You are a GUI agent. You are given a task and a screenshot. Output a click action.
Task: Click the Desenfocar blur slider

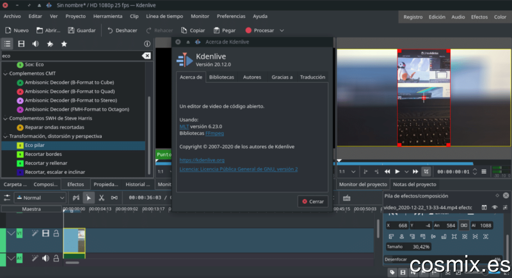coord(444,259)
